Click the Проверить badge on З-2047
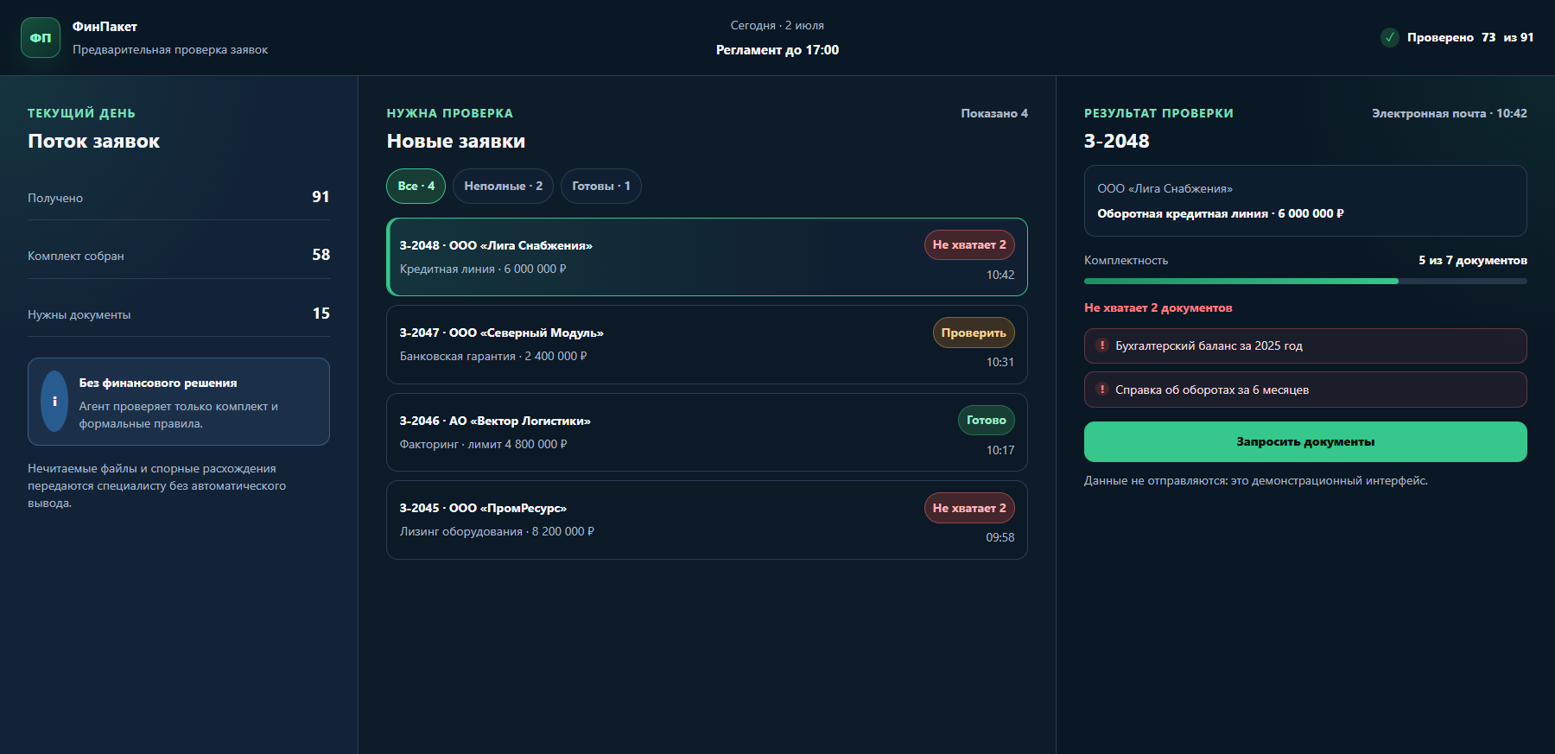The height and width of the screenshot is (754, 1555). coord(974,333)
